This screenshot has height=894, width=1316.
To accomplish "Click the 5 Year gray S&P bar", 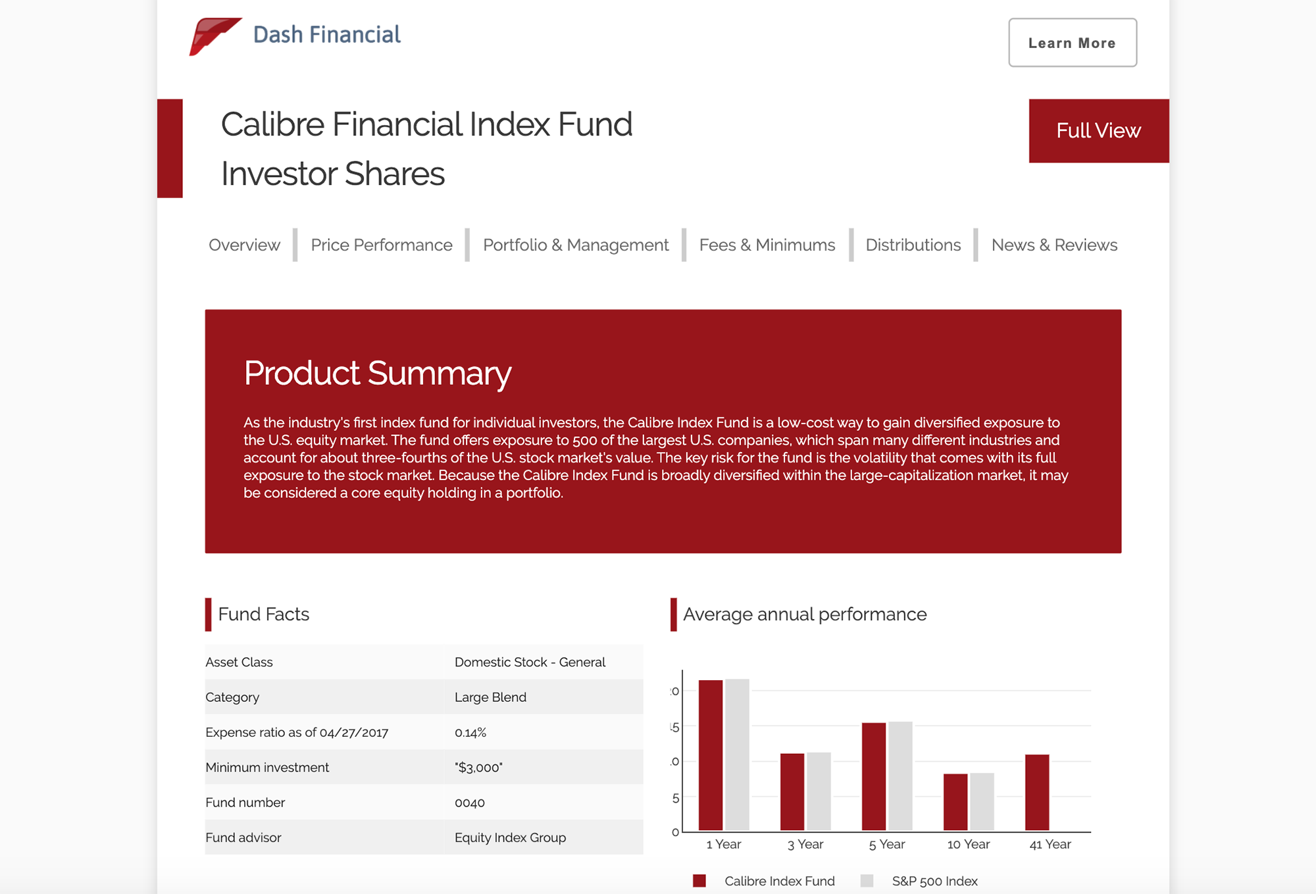I will point(900,776).
